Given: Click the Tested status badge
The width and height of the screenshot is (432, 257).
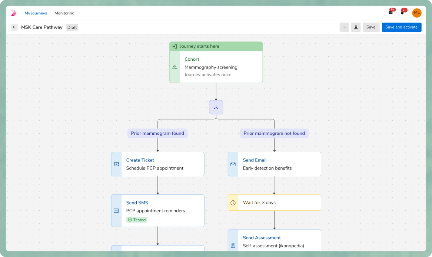Looking at the screenshot, I should point(137,220).
